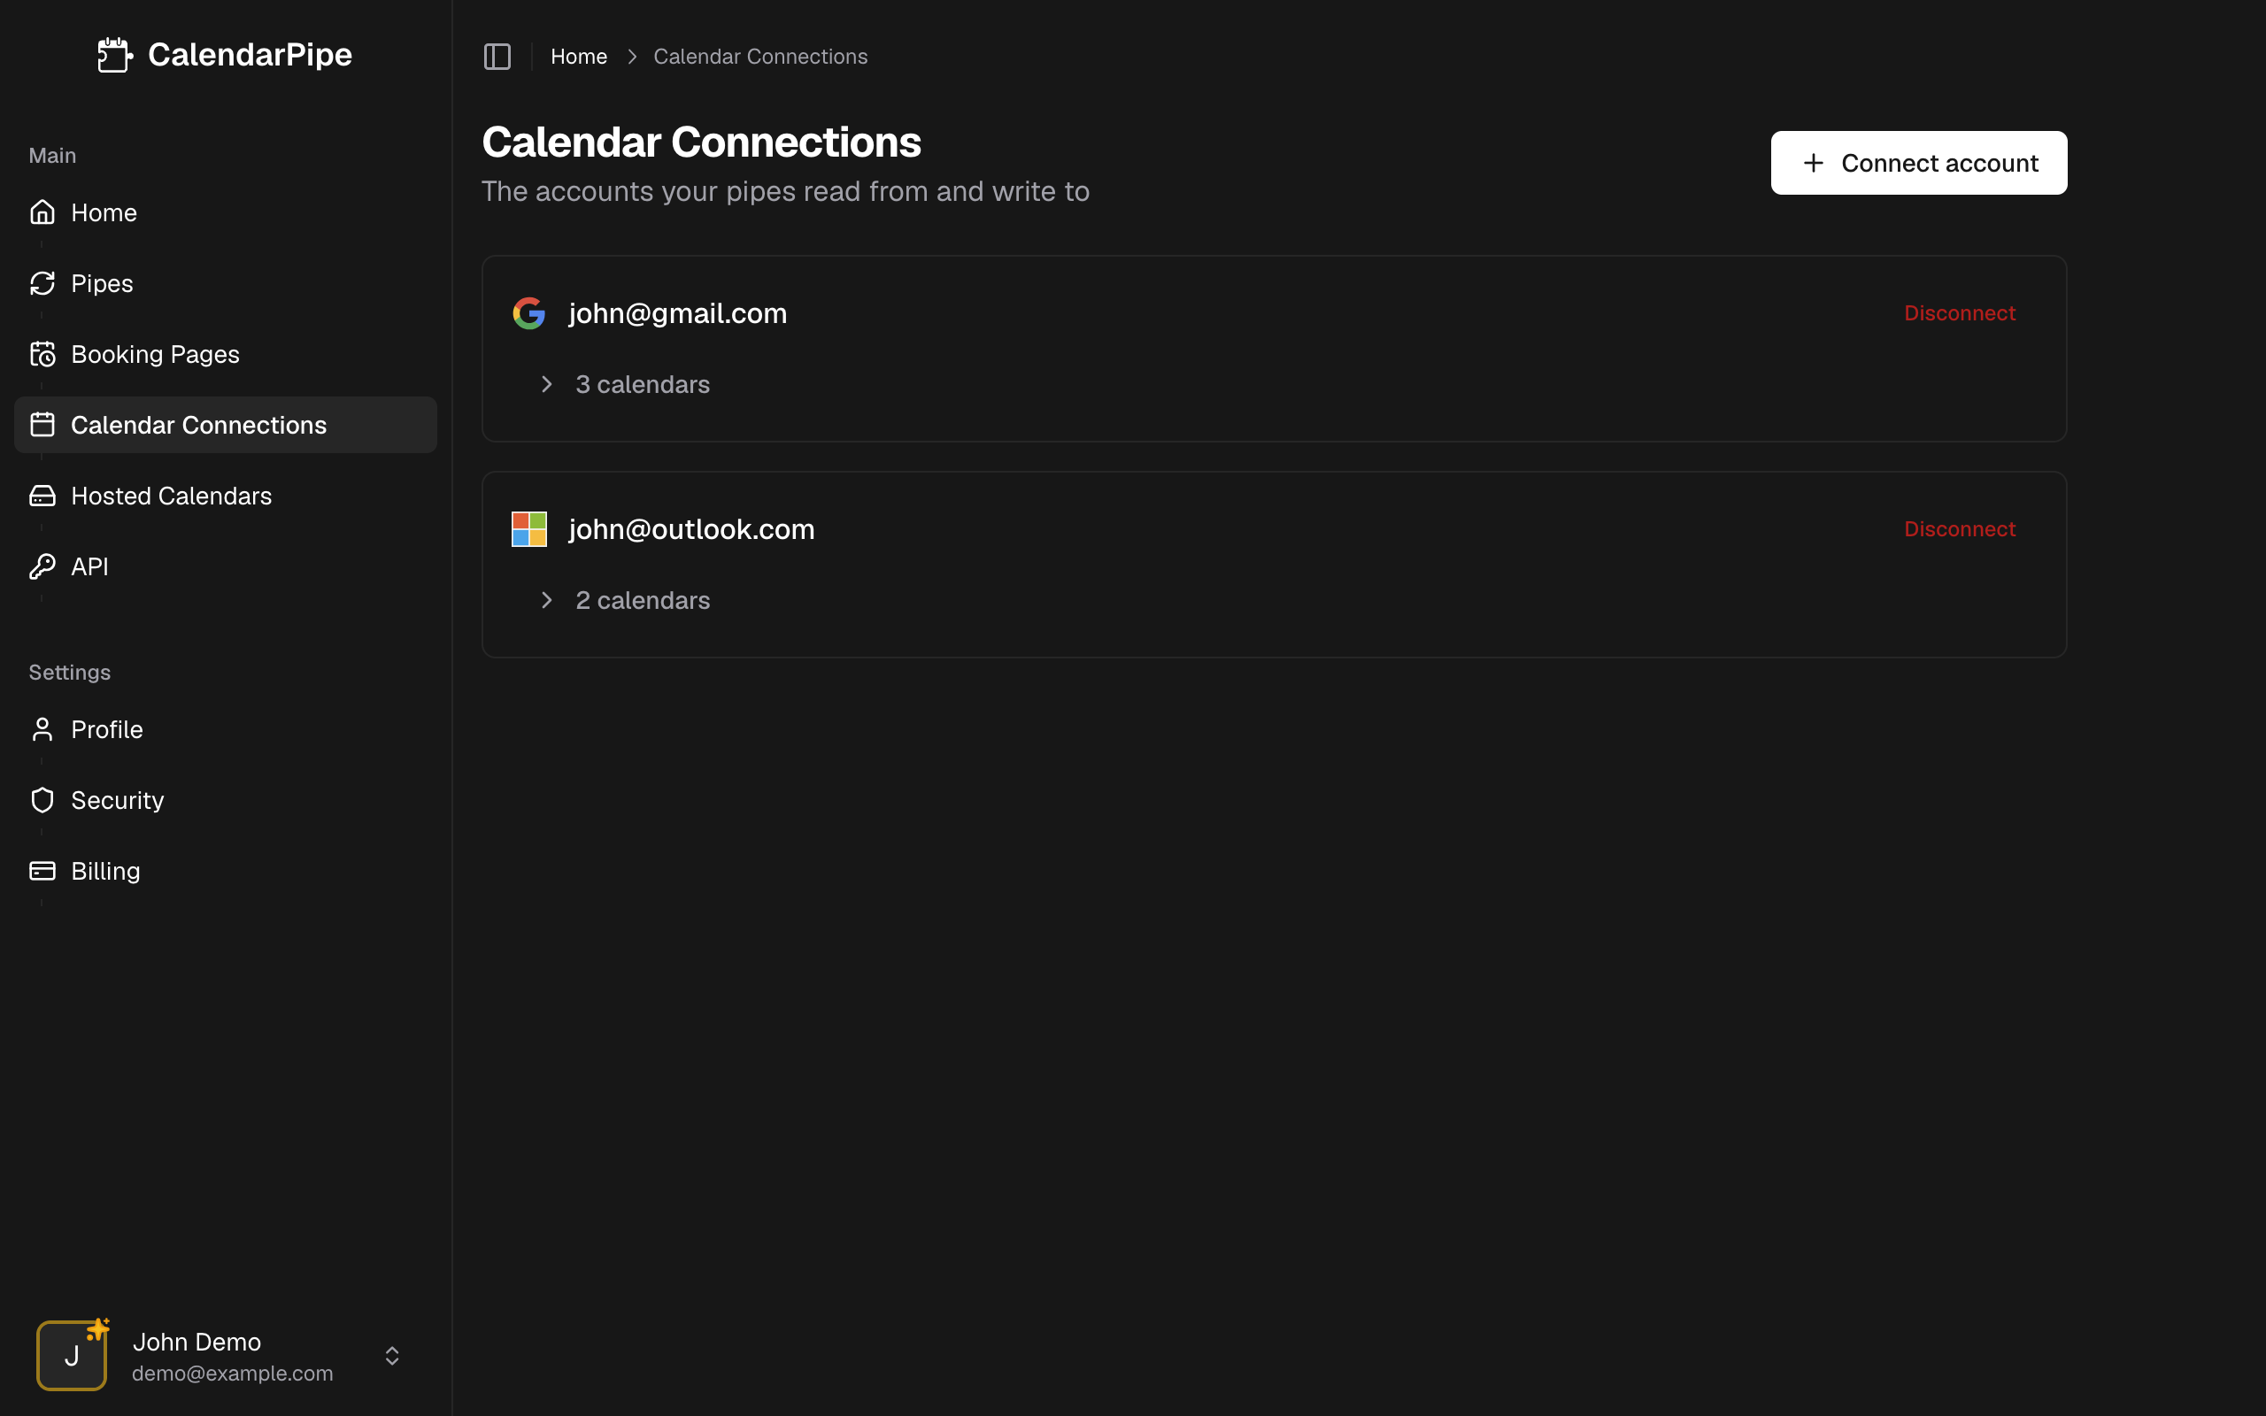Click the 2 calendars label
Screen dimensions: 2266x1416
pyautogui.click(x=643, y=600)
